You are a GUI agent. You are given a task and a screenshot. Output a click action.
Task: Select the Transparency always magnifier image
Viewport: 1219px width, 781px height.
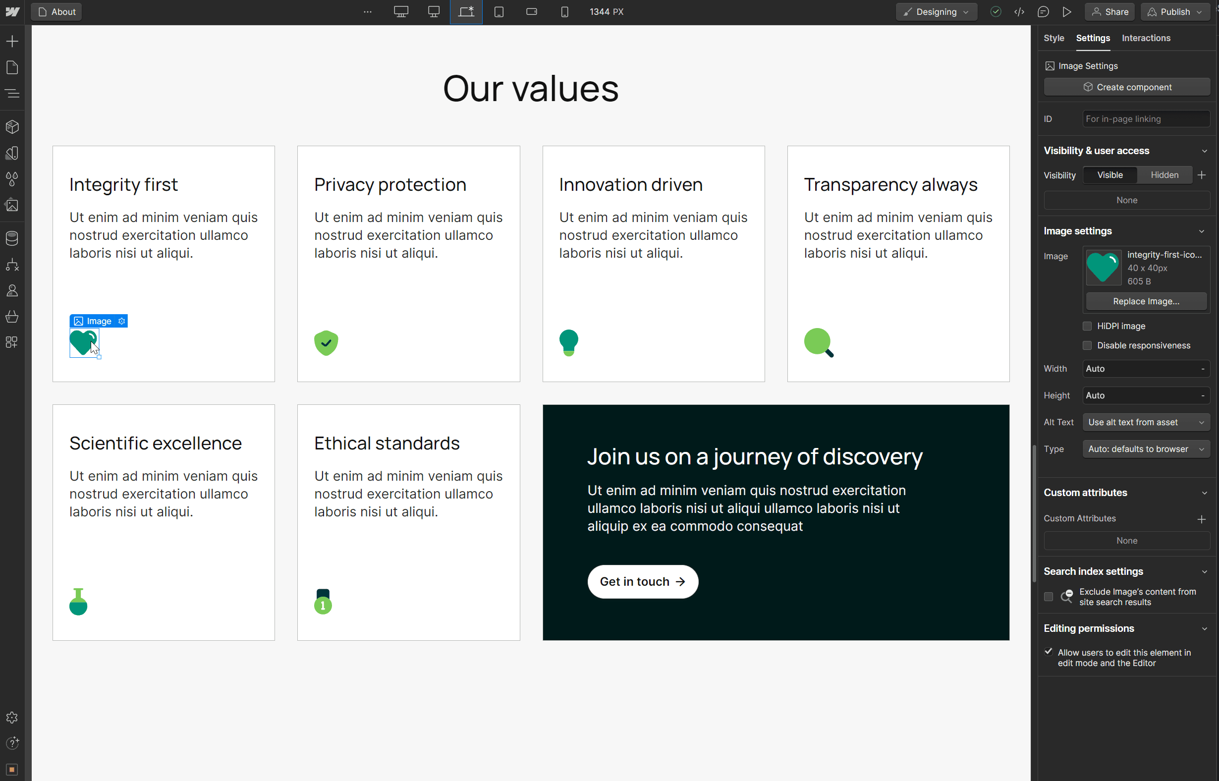click(819, 343)
